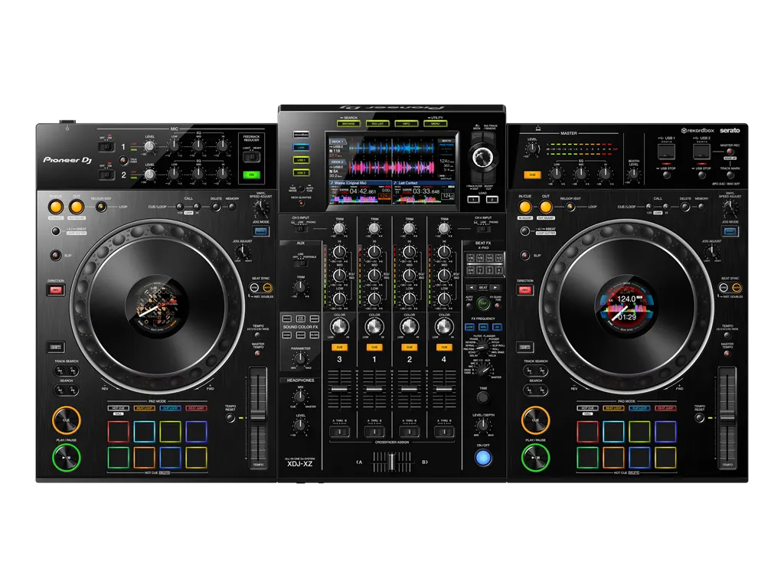
Task: Tap the left deck TEMPO RESET button
Action: 230,417
